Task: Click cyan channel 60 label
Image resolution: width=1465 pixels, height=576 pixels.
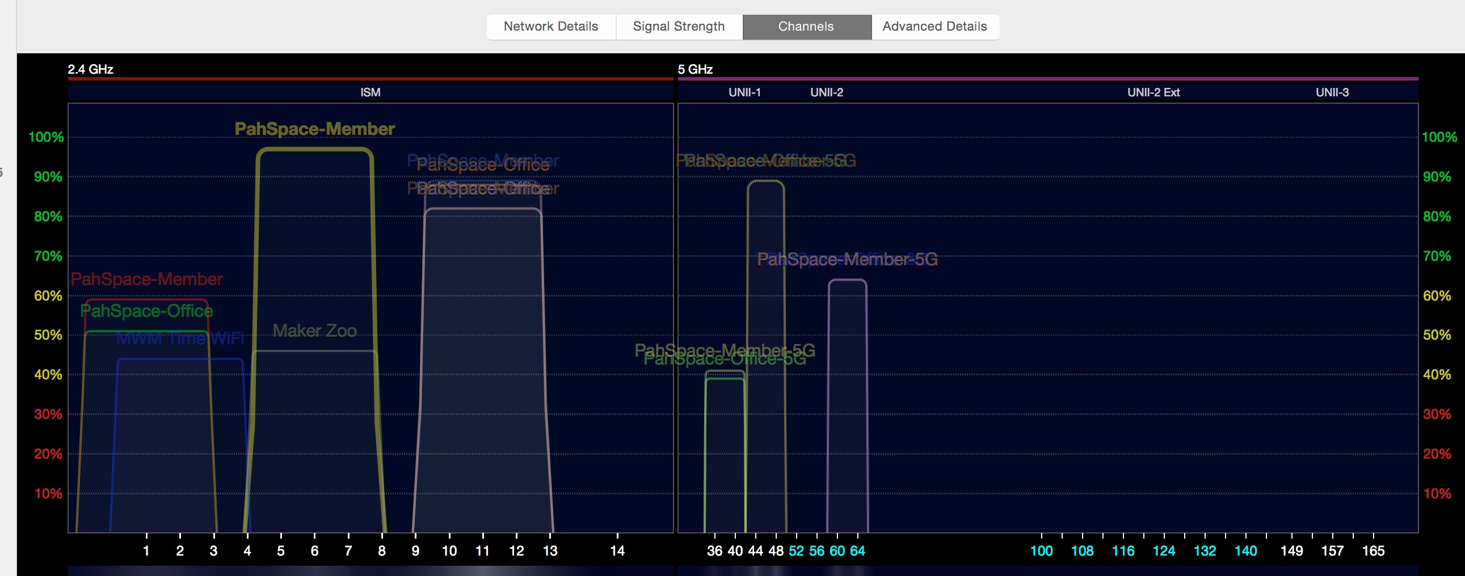Action: (837, 550)
